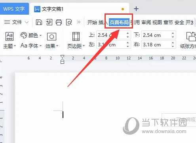Increase the 右 right margin value

click(173, 43)
